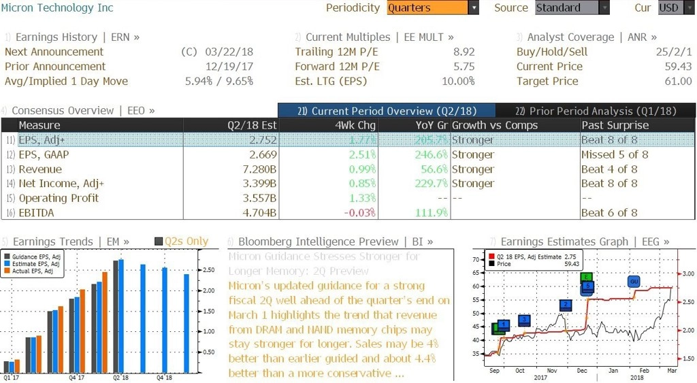Click Operating Profit estimate 3.557B
The width and height of the screenshot is (697, 383).
(x=259, y=198)
